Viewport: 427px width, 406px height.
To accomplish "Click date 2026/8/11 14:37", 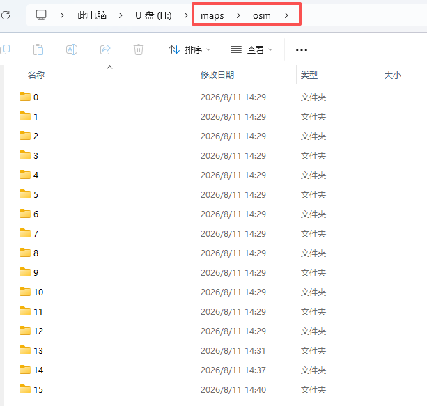I will (x=233, y=370).
